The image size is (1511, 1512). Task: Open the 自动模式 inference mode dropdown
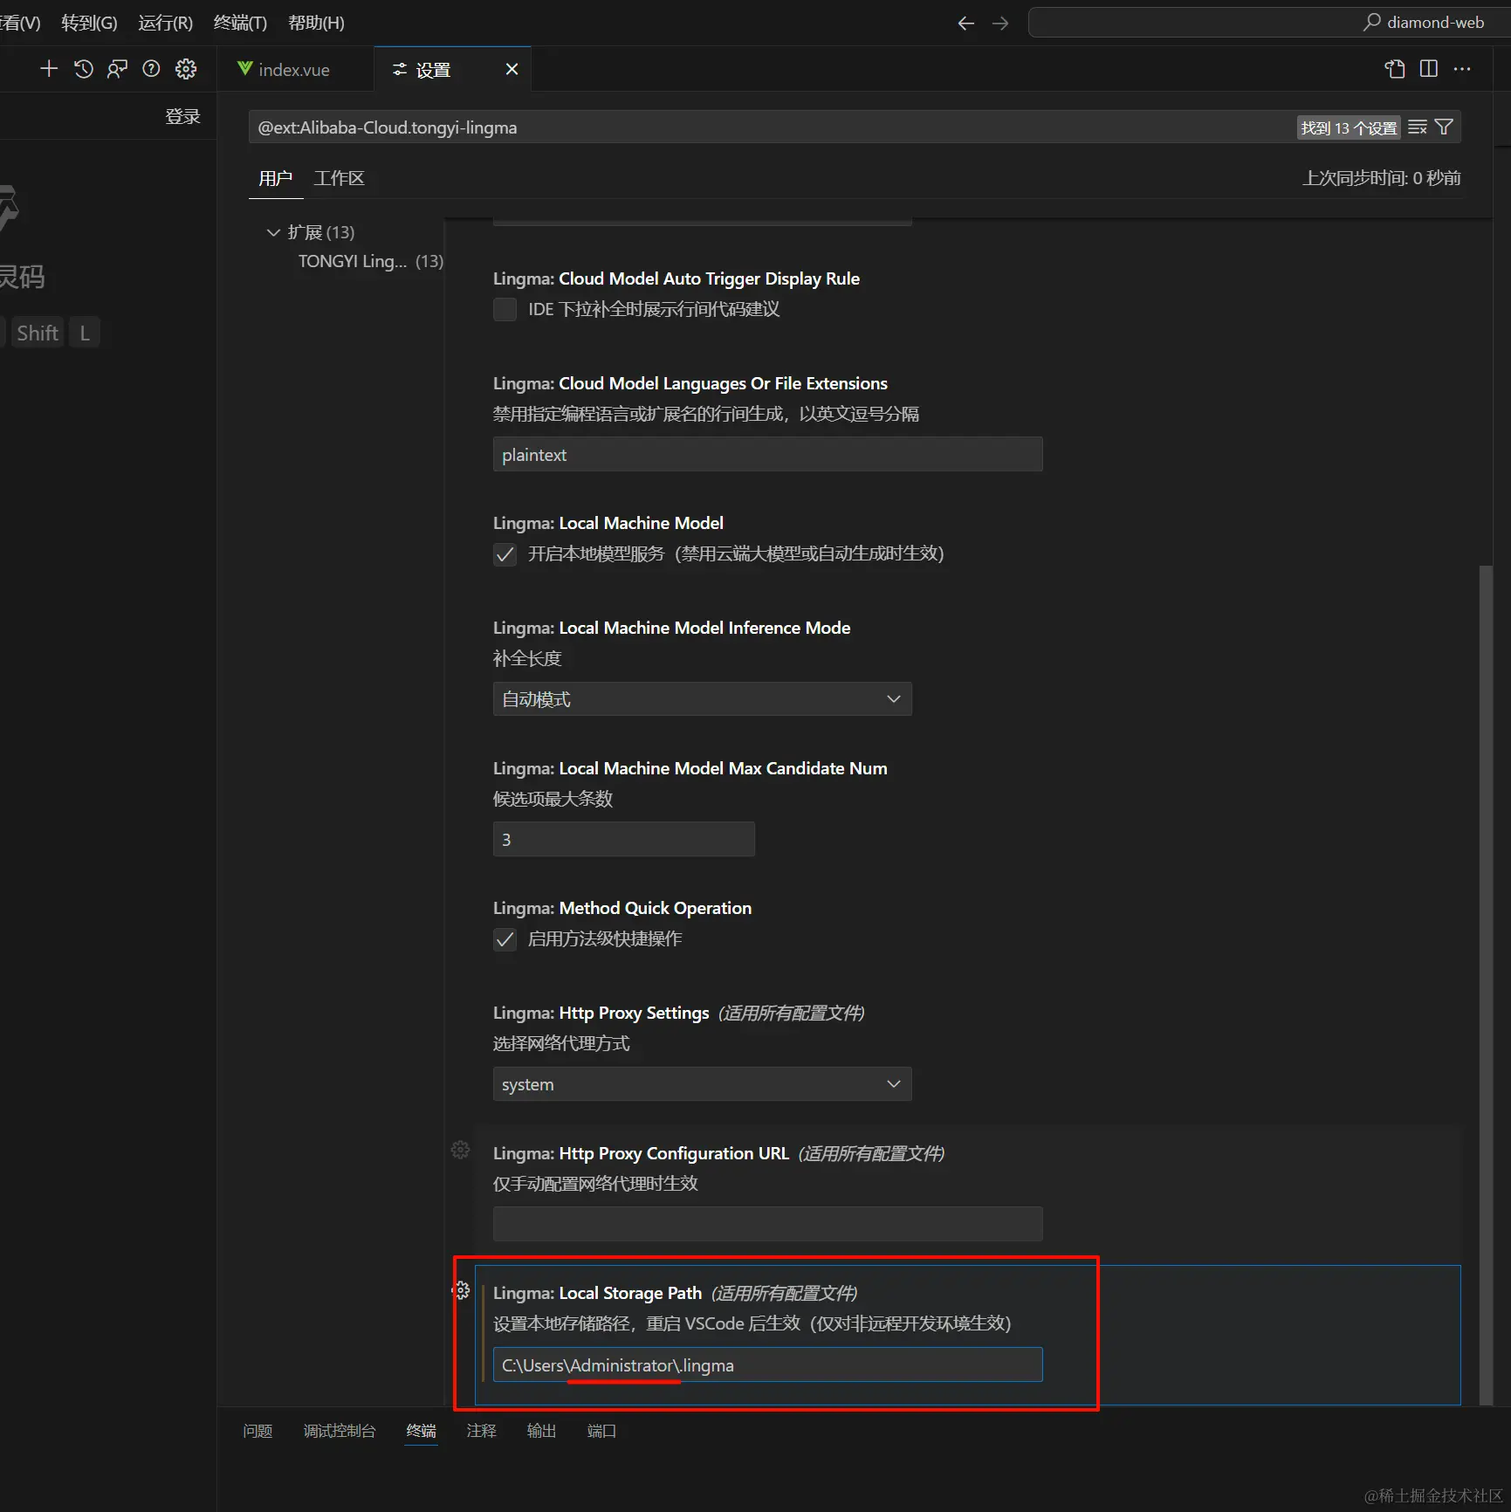click(703, 699)
